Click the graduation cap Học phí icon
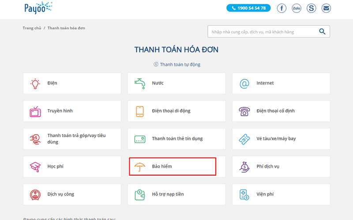The width and height of the screenshot is (353, 220). pyautogui.click(x=35, y=167)
